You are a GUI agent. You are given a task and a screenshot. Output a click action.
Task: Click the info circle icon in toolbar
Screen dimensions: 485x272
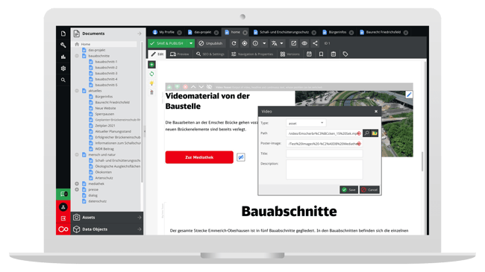click(255, 43)
